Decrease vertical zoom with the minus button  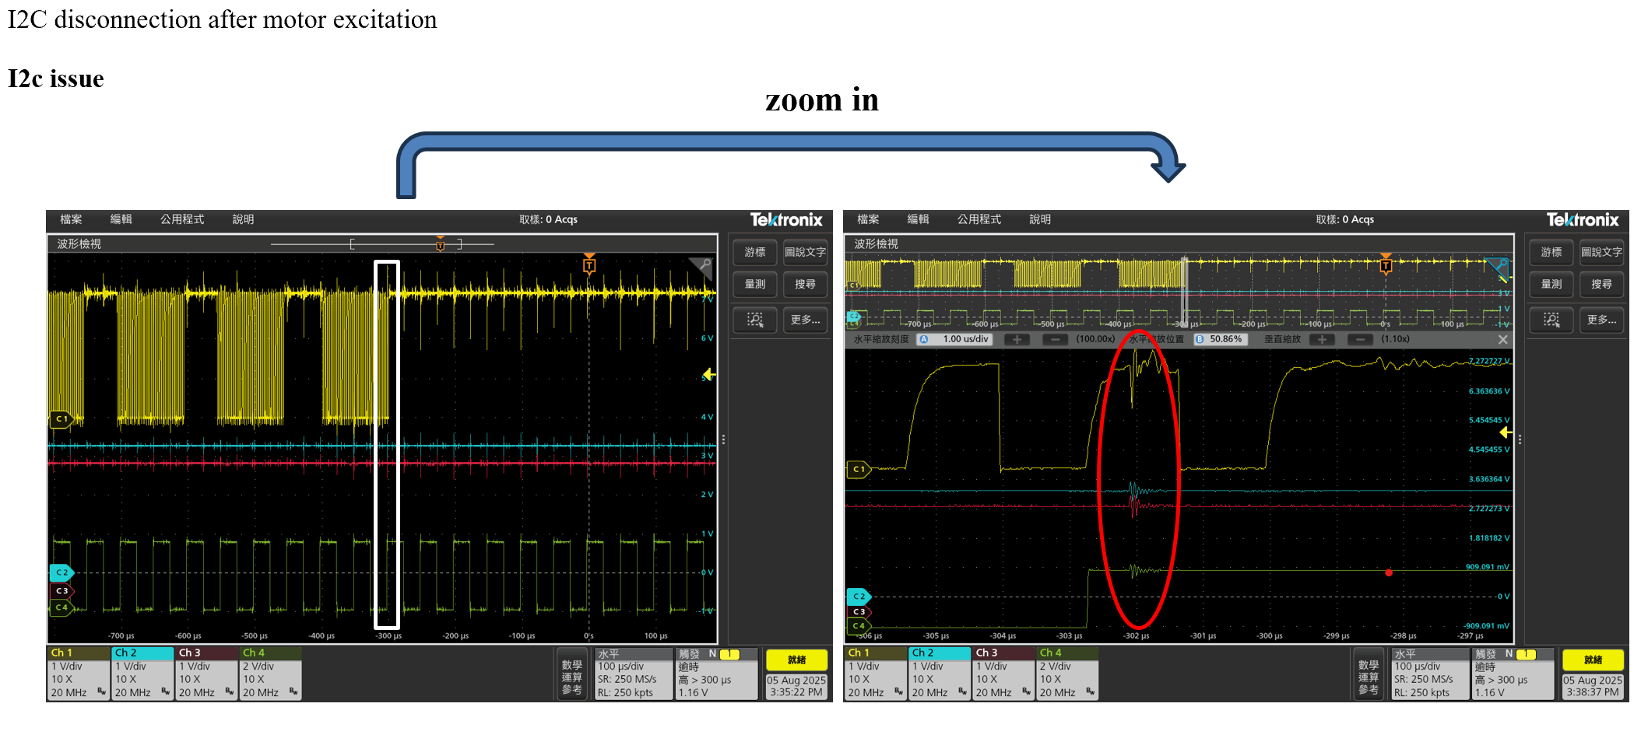pos(1359,339)
